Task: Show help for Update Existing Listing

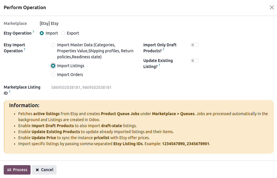Action: (159, 65)
